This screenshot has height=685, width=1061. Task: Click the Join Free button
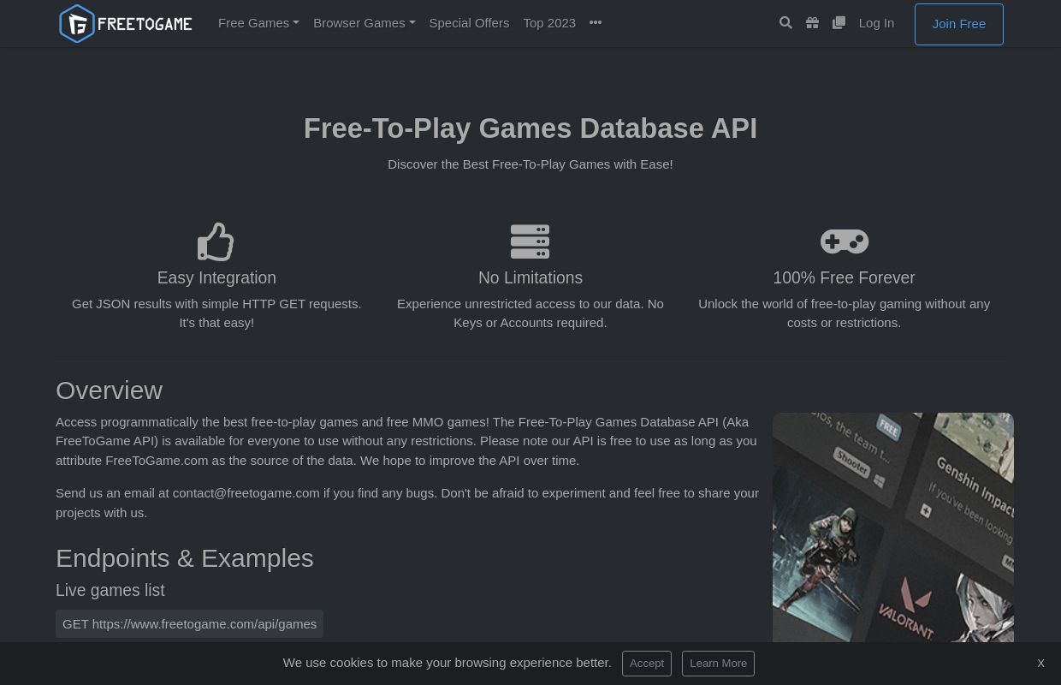point(959,24)
